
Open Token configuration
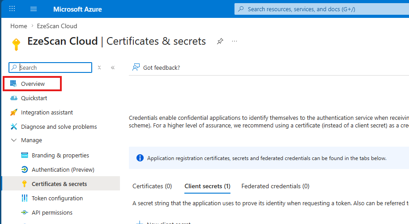point(57,198)
